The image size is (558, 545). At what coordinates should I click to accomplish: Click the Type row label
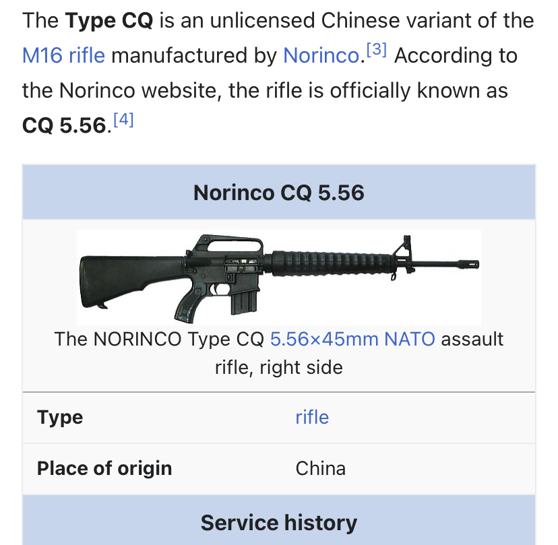(x=61, y=417)
